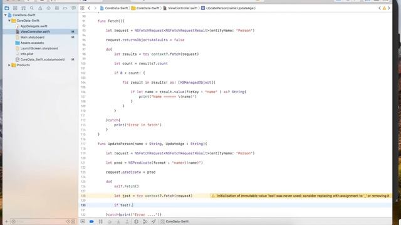401x225 pixels.
Task: Open the Project navigator folder icon
Action: coord(7,8)
